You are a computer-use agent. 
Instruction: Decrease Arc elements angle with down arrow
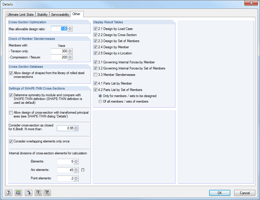click(x=76, y=171)
